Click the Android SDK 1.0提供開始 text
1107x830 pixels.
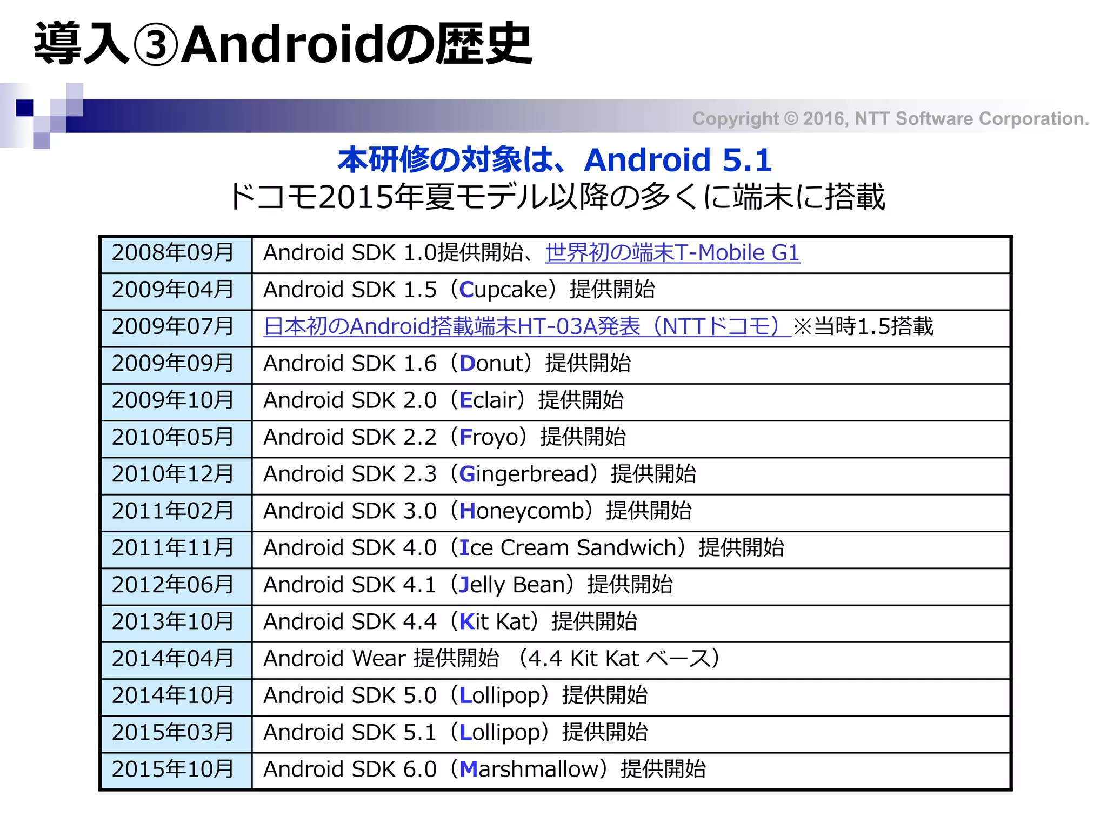393,253
